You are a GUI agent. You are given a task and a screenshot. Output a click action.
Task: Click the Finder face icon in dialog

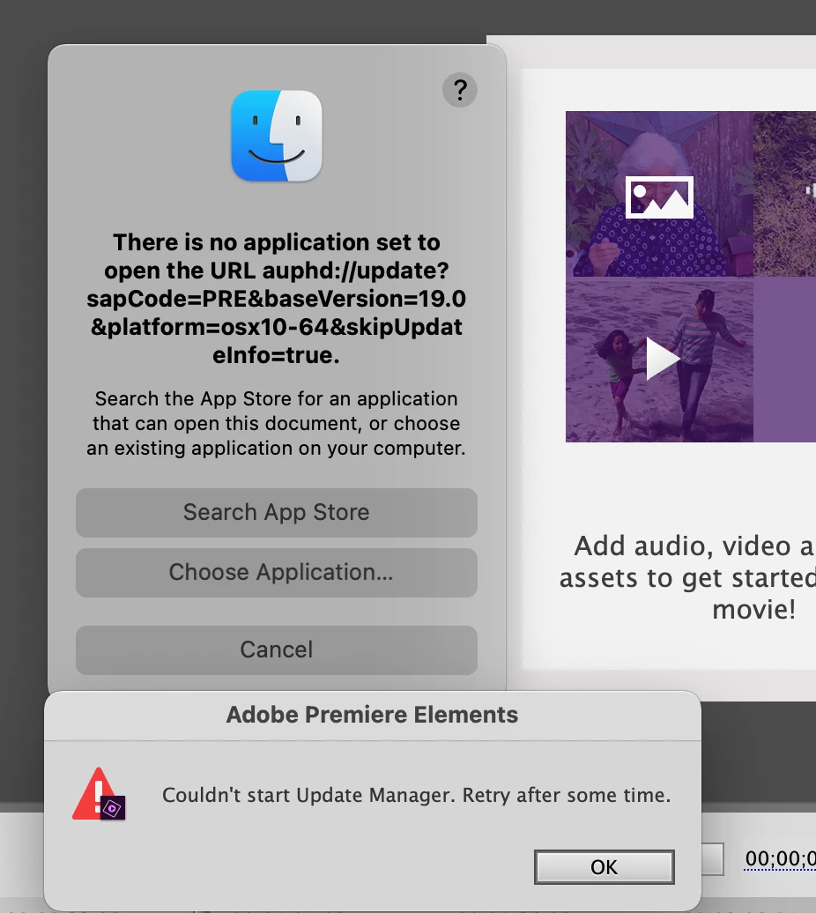[277, 136]
